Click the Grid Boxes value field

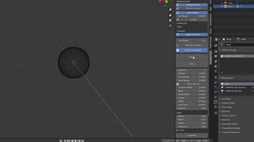[192, 41]
